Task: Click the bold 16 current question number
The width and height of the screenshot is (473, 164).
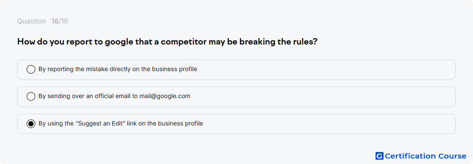Action: tap(55, 21)
